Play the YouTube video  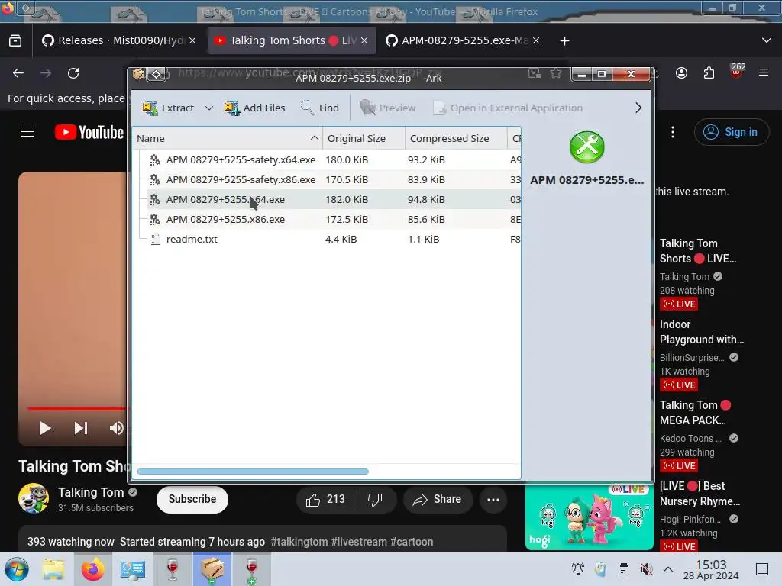click(44, 428)
